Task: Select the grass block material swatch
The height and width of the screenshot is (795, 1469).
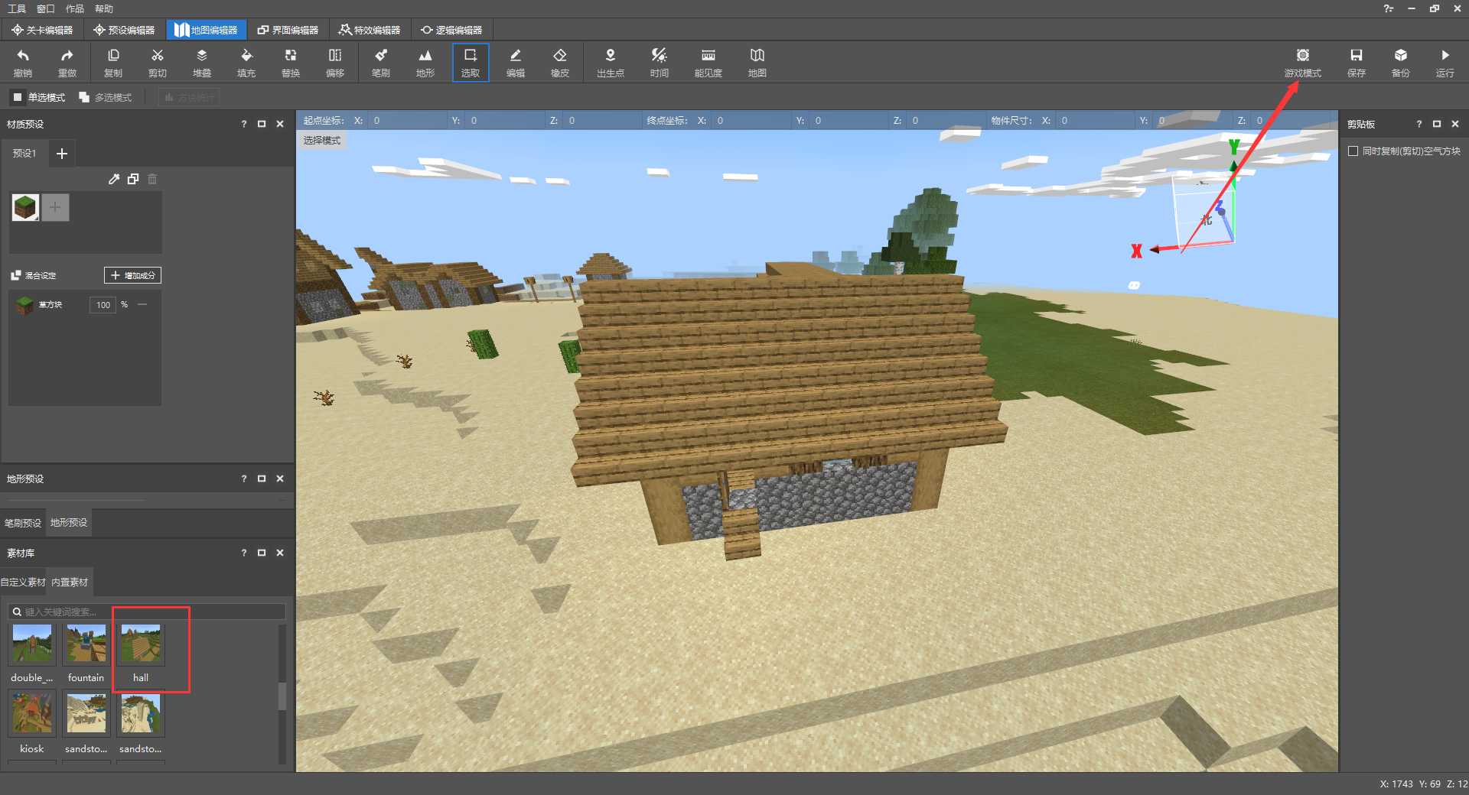Action: click(x=25, y=207)
